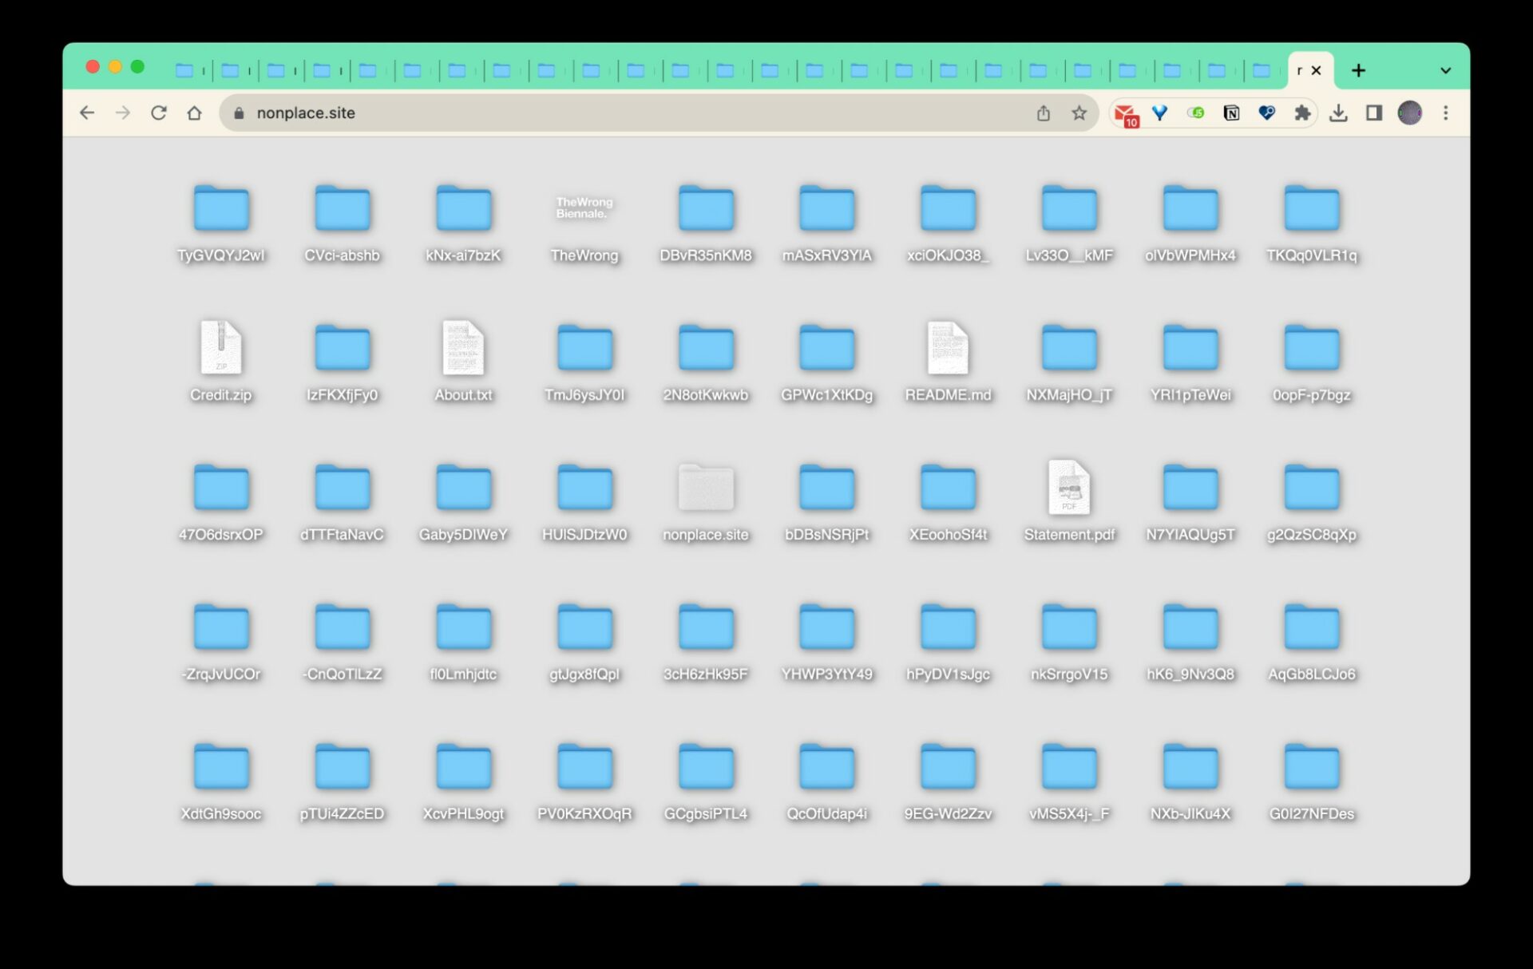Go to the browser home page
The image size is (1533, 969).
tap(194, 113)
